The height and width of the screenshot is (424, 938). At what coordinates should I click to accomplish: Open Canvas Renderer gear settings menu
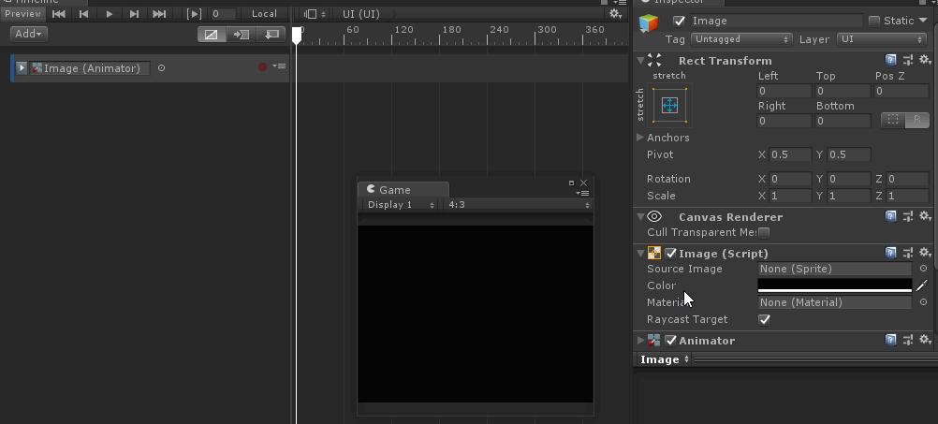tap(926, 216)
